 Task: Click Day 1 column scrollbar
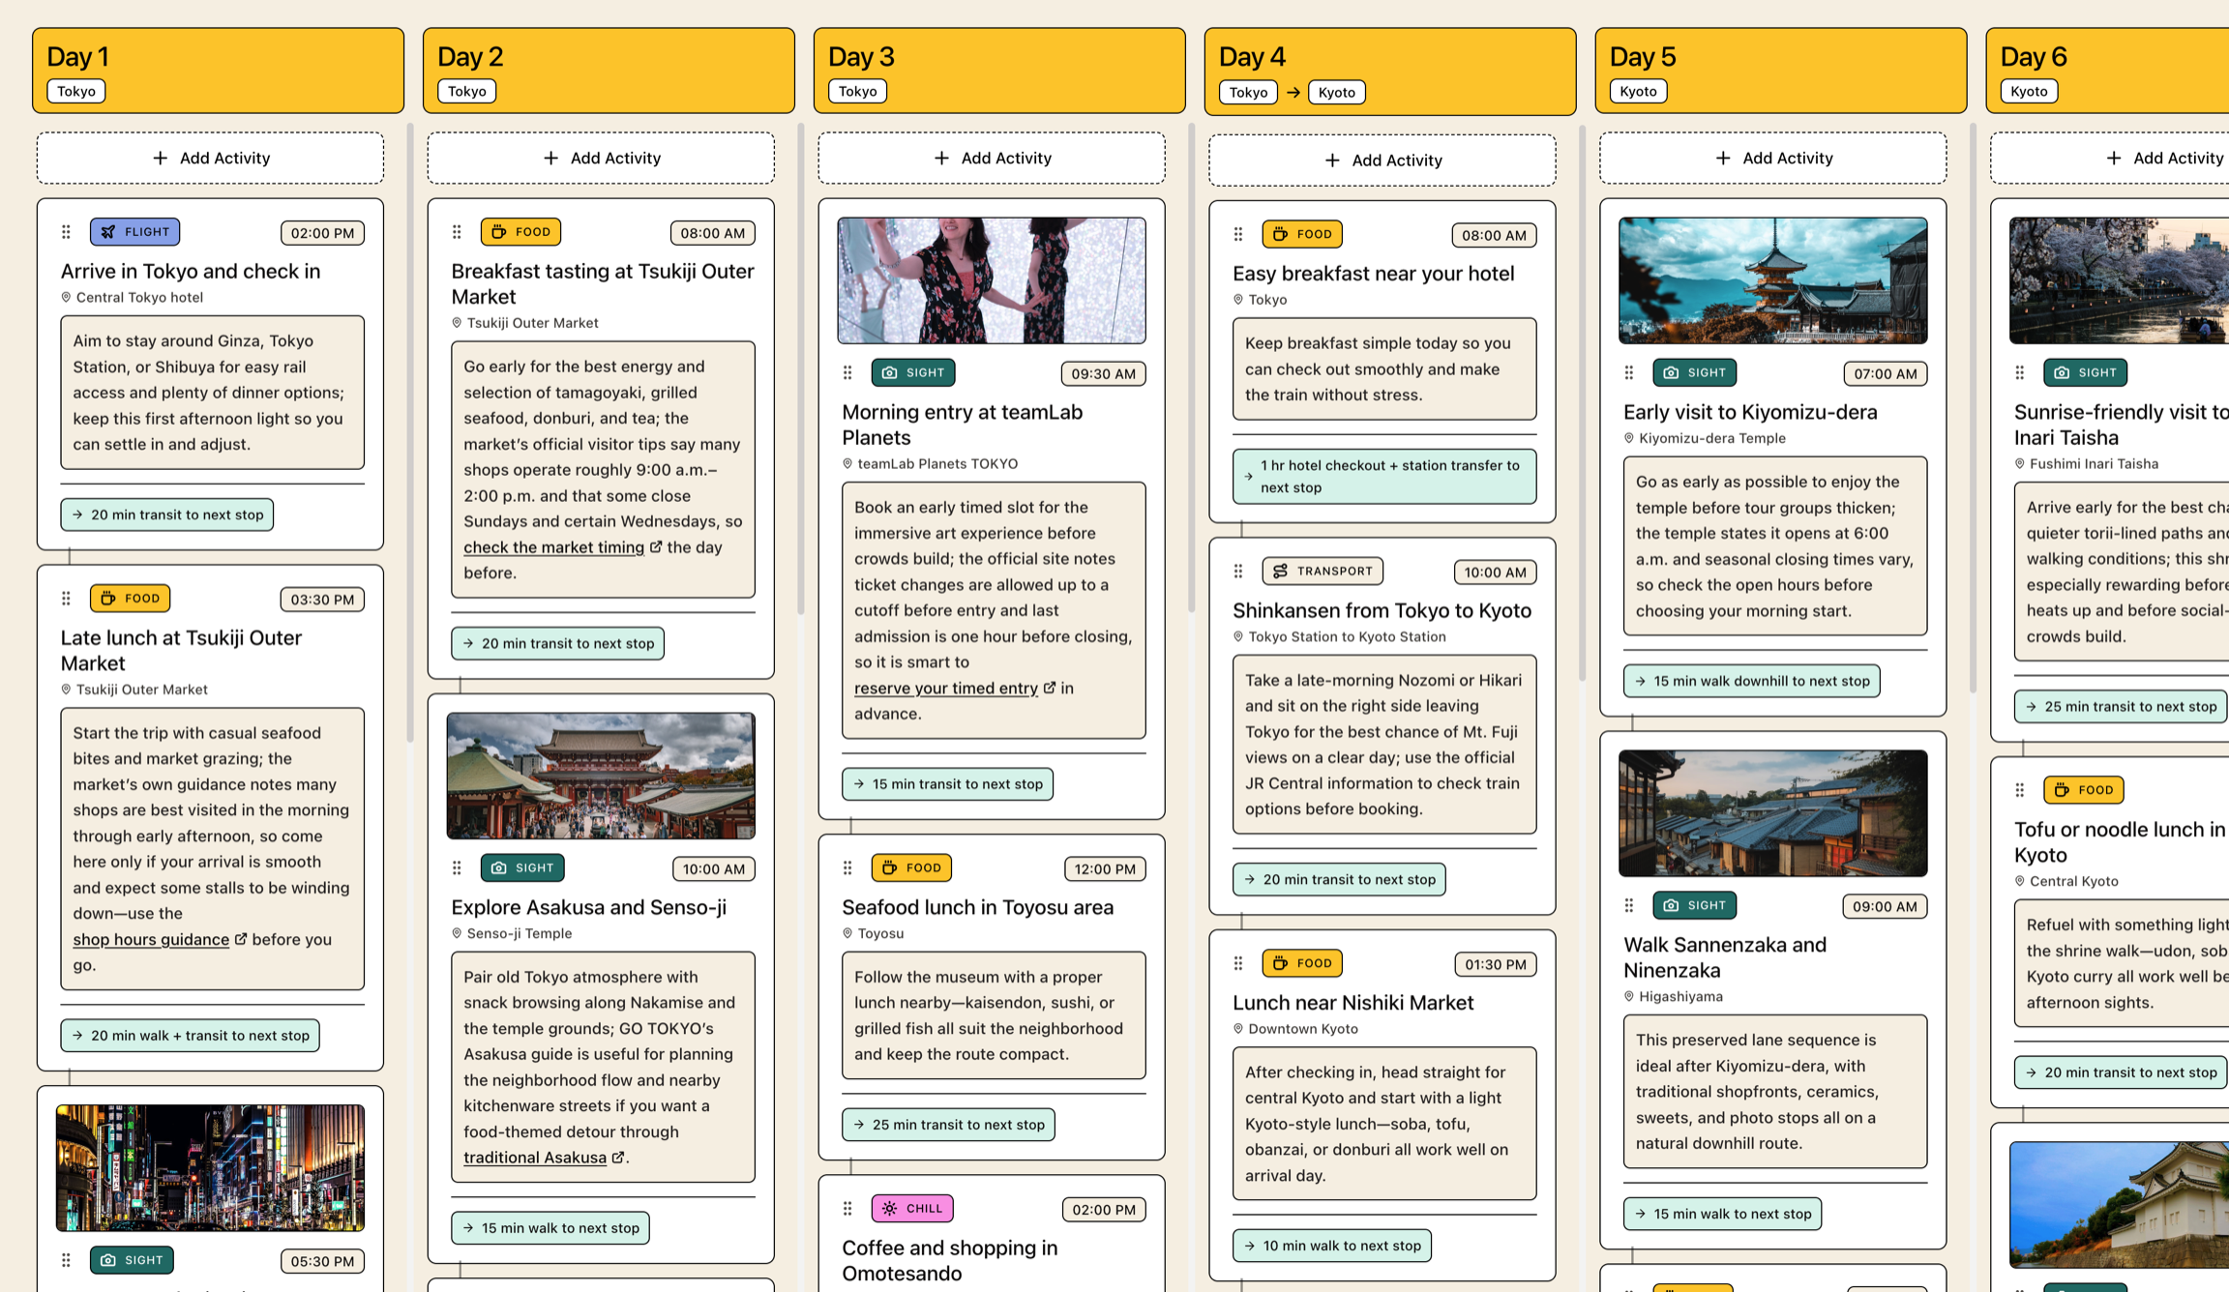pos(410,433)
